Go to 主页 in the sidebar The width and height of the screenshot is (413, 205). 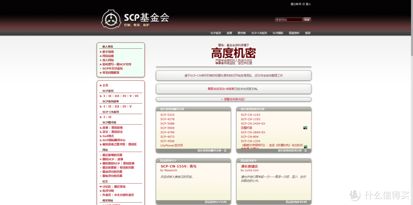tap(106, 85)
